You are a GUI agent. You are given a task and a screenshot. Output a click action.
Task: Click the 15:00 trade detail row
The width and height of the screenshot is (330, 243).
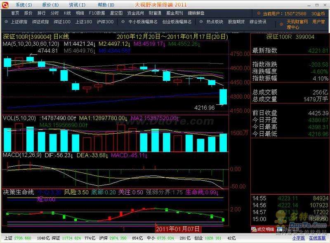[x=290, y=219]
